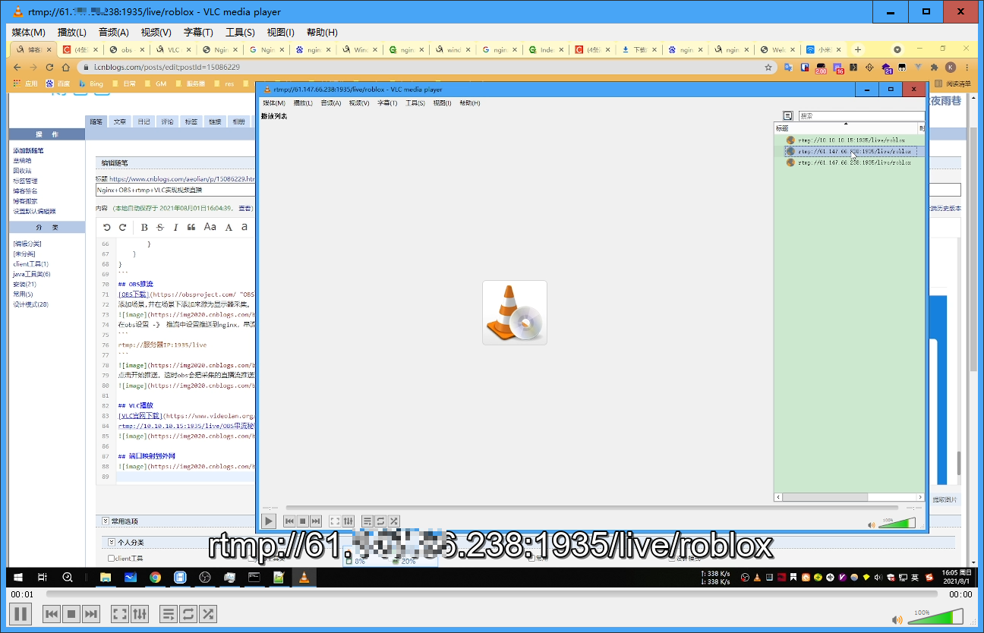Select playlist entry rtmp://10.10.10.15:1935/live/roblox
The width and height of the screenshot is (984, 633).
(850, 140)
